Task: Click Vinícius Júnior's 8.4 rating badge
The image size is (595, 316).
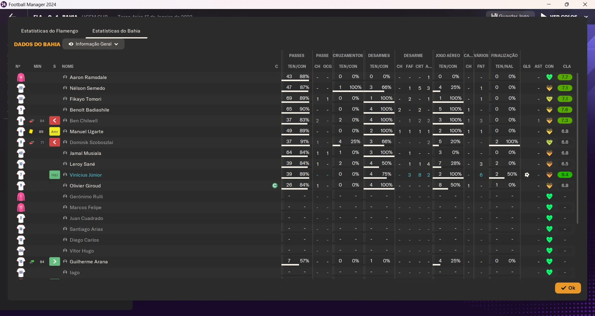Action: coord(565,175)
